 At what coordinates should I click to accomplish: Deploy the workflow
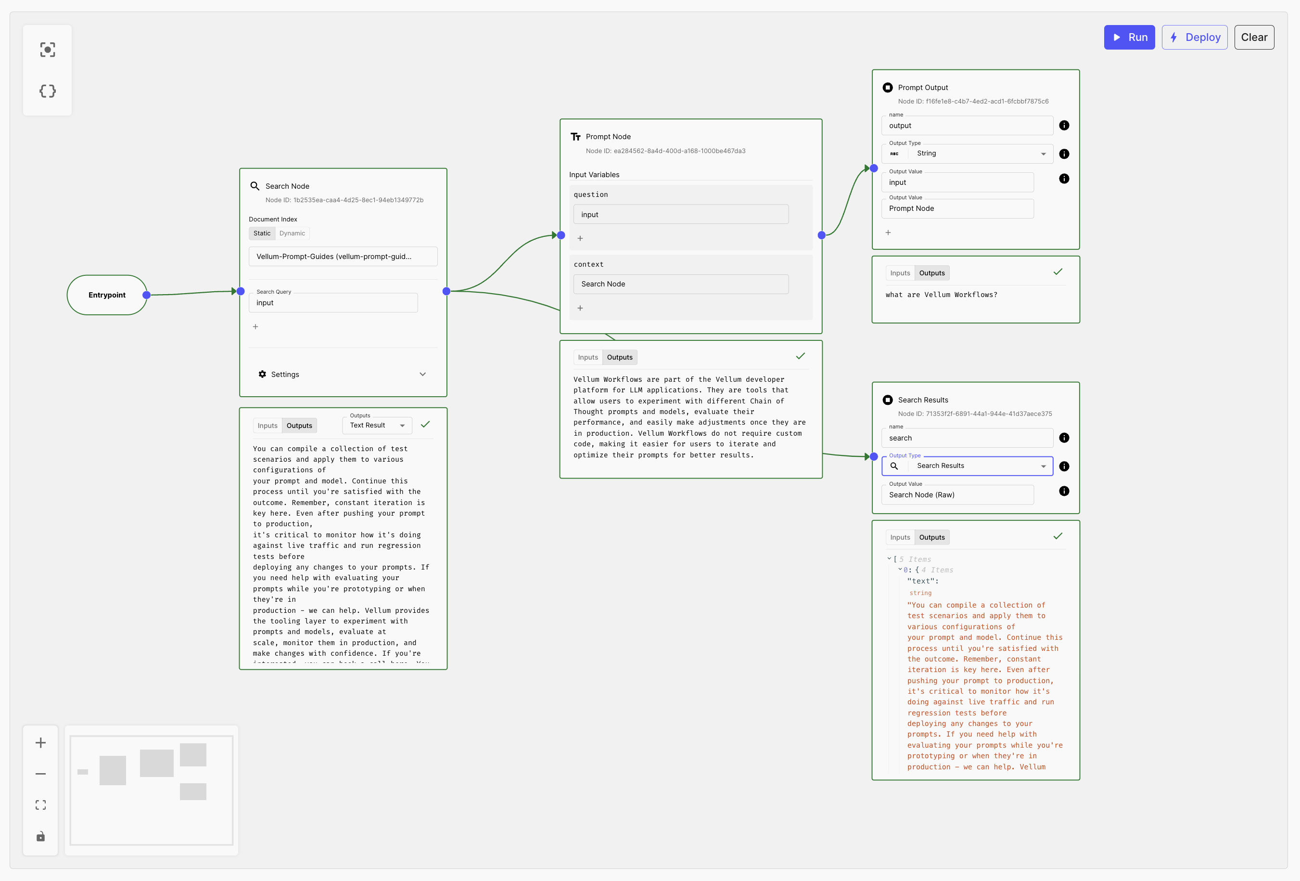[1194, 37]
